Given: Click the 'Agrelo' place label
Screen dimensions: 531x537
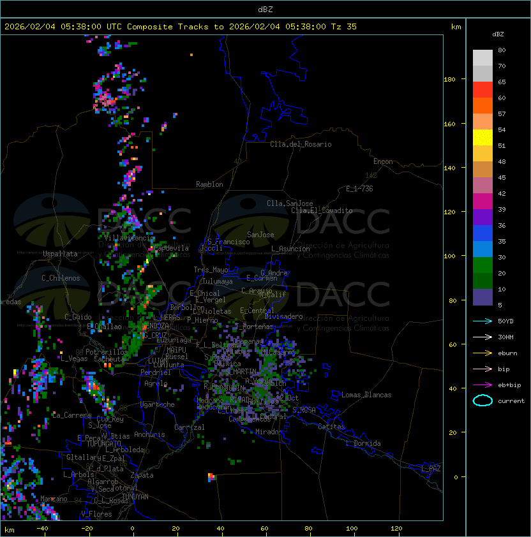Looking at the screenshot, I should [156, 383].
